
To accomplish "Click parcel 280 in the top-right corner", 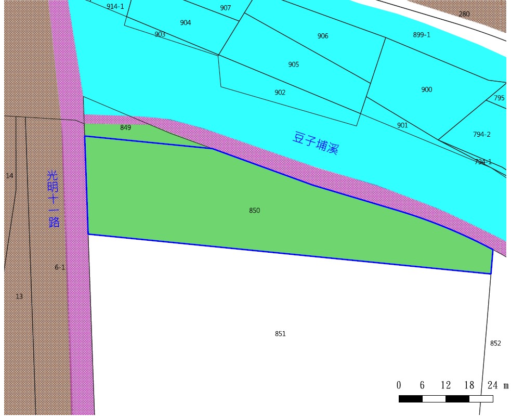I will pyautogui.click(x=464, y=14).
